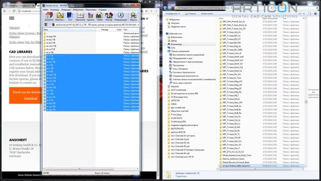Click WinRAR's Информация (Info) toolbar icon
Image resolution: width=321 pixels, height=181 pixels.
tap(120, 17)
